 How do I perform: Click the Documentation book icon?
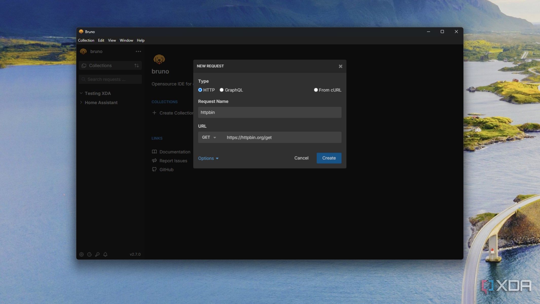pyautogui.click(x=154, y=152)
